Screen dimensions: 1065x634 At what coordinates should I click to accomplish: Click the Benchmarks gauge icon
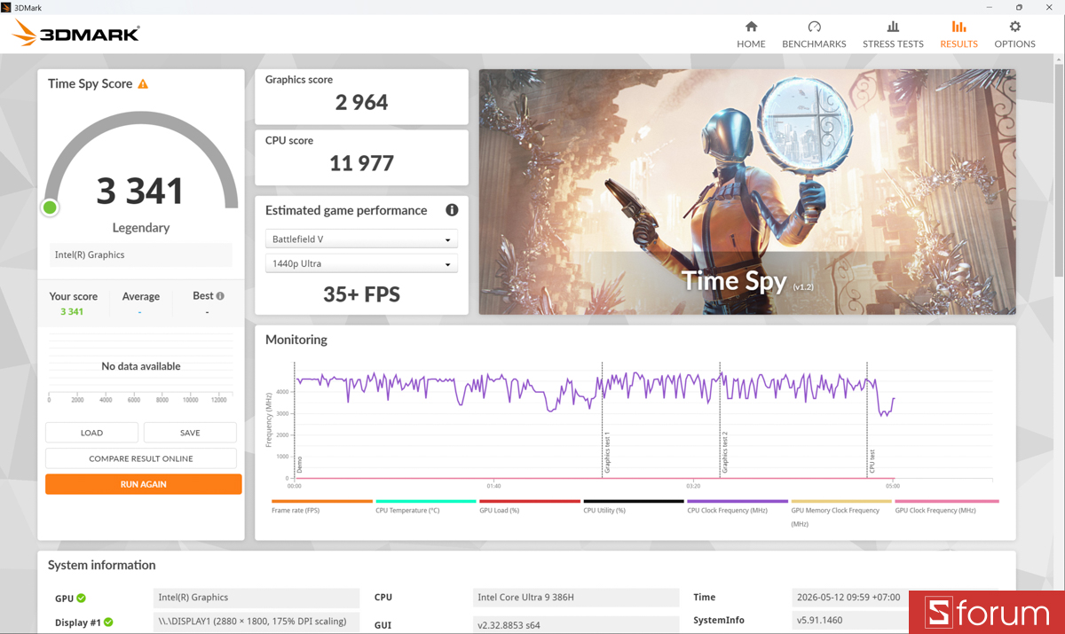coord(814,27)
